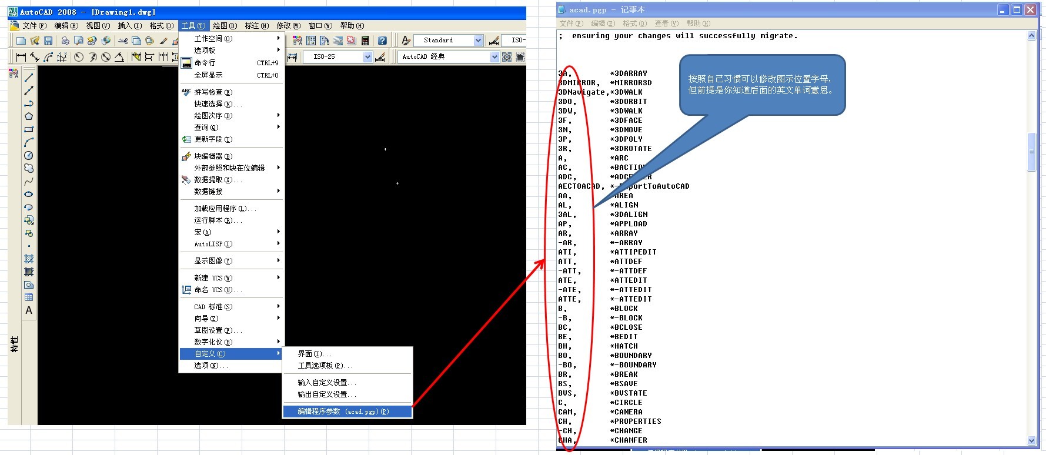The height and width of the screenshot is (455, 1046).
Task: Click the Plot Preview icon
Action: (78, 41)
